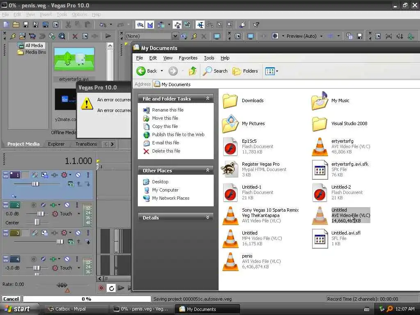Open the Favorites menu in My Documents
The height and width of the screenshot is (315, 420).
188,58
